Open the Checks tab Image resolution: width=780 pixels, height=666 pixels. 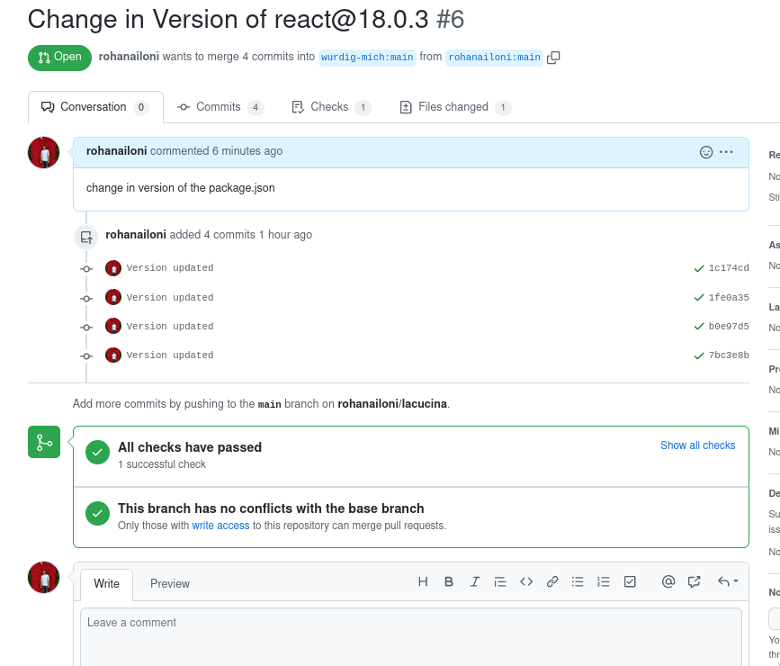[331, 107]
